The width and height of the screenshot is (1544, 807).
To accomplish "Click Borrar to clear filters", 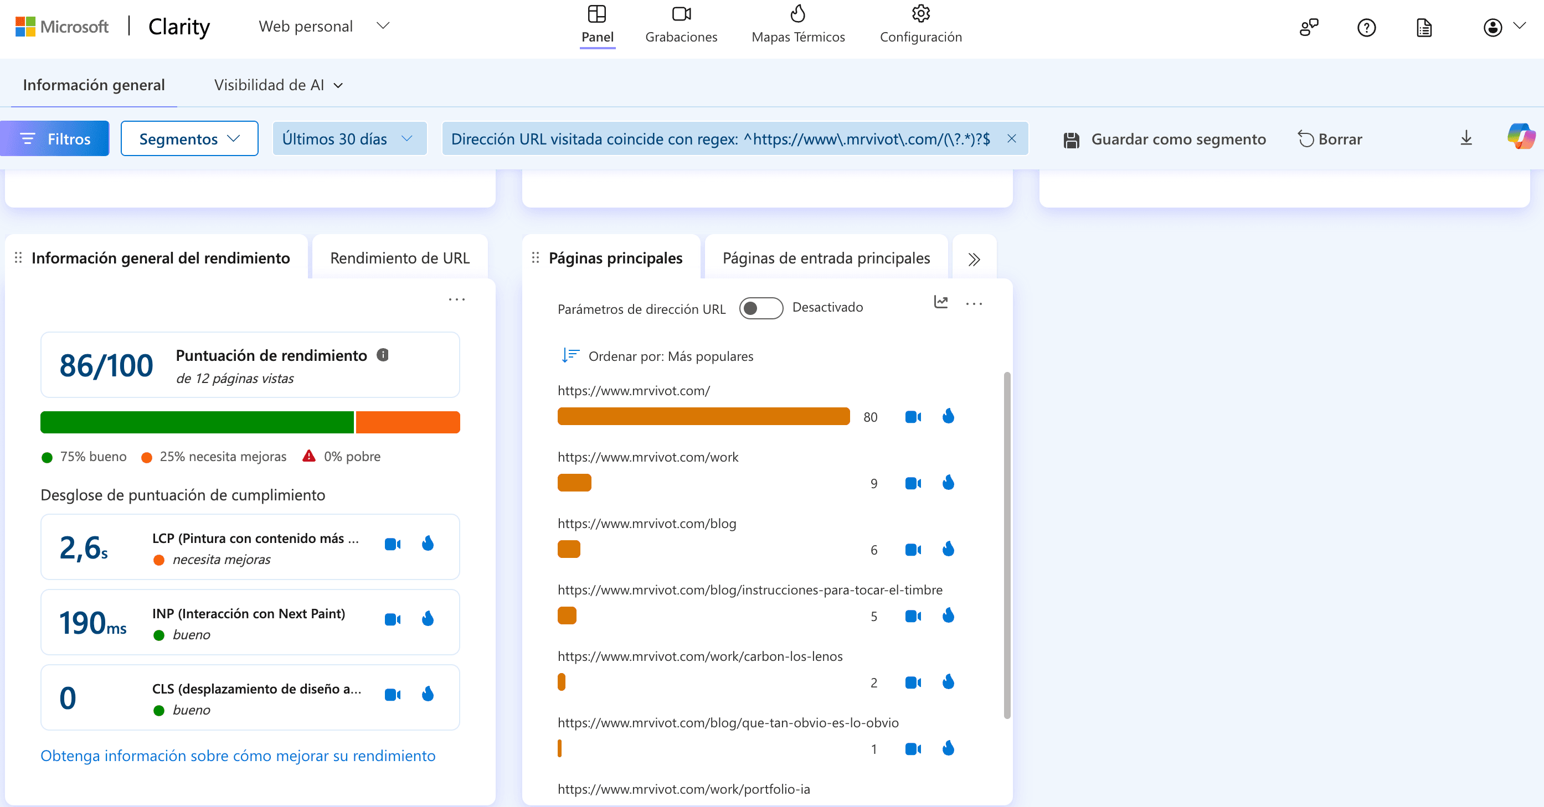I will click(x=1330, y=139).
